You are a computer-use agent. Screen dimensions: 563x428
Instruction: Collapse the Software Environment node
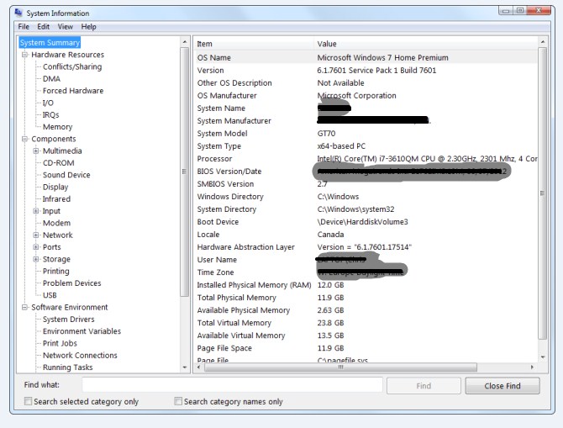[x=24, y=307]
